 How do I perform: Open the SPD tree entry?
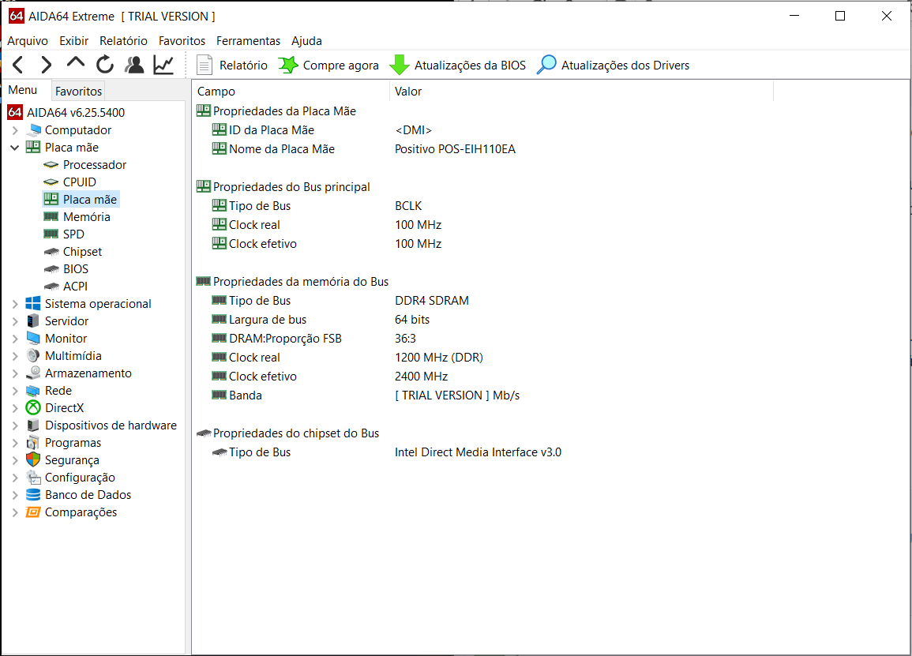(73, 234)
